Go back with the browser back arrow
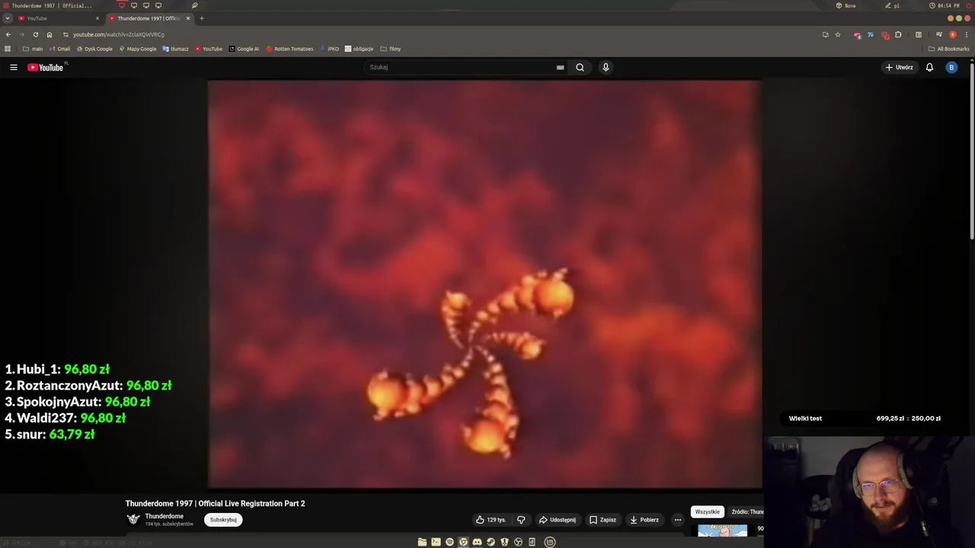 [8, 34]
